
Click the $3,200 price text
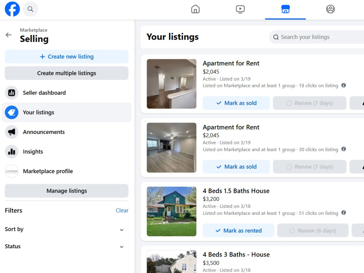[211, 199]
